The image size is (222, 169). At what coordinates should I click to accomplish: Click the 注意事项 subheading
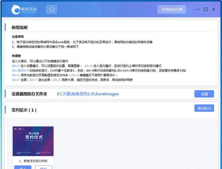click(x=18, y=37)
